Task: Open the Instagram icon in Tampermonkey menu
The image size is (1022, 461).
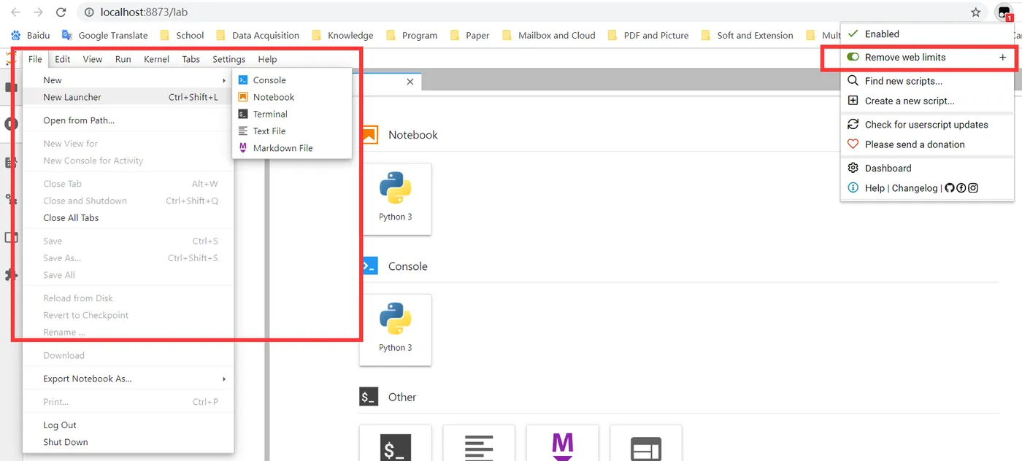Action: coord(973,187)
